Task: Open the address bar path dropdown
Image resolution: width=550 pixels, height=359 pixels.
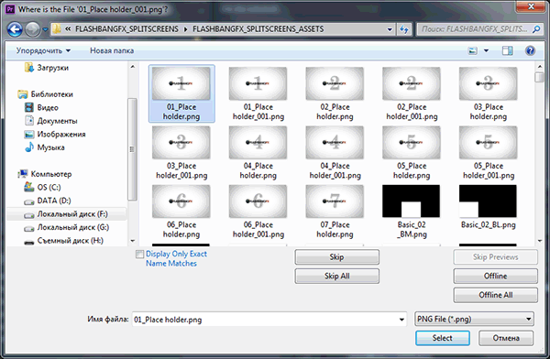Action: 390,29
